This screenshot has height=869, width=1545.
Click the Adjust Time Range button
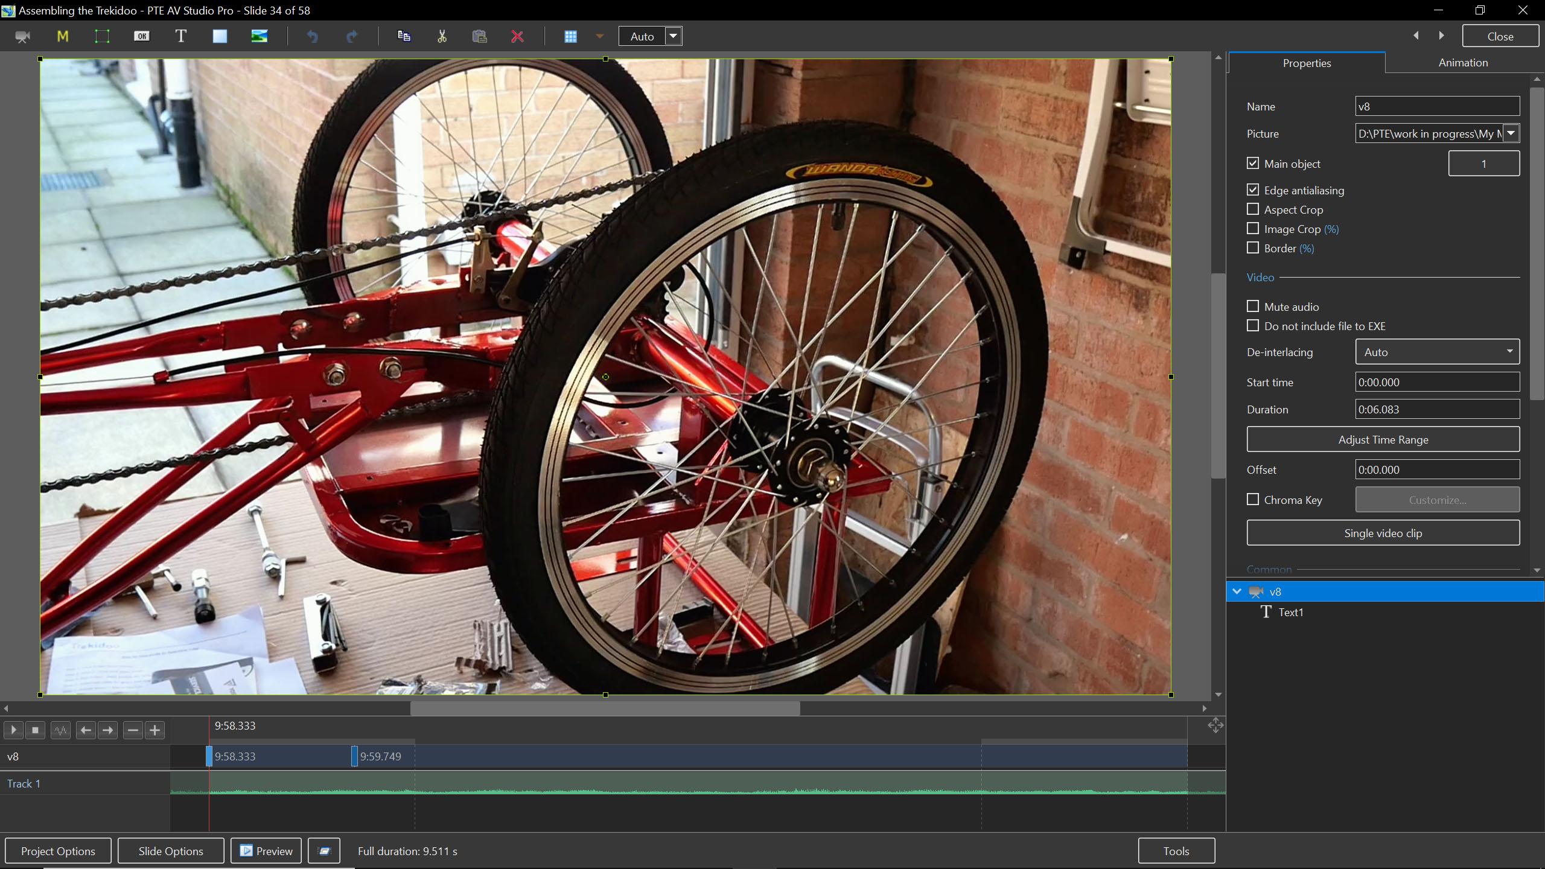click(x=1383, y=439)
